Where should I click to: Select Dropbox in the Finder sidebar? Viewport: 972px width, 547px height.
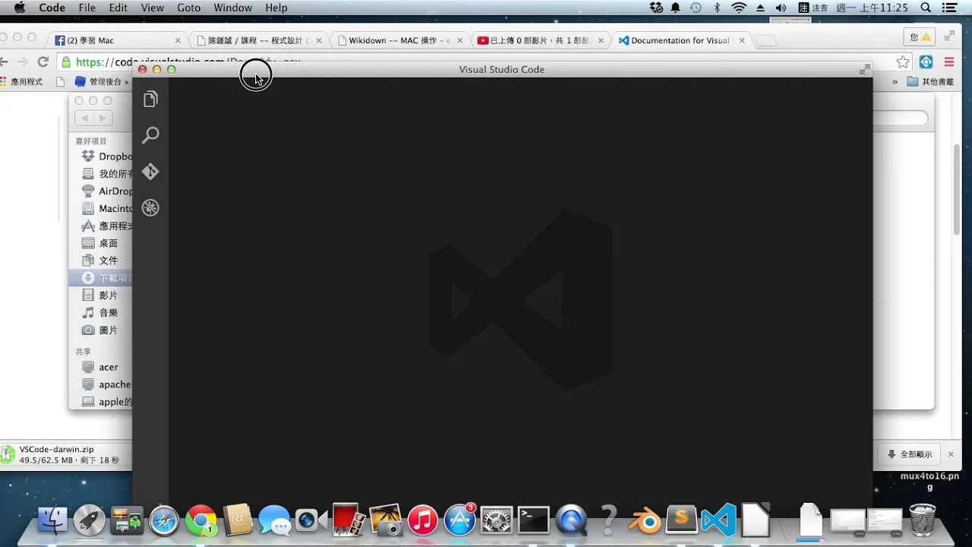(x=106, y=157)
